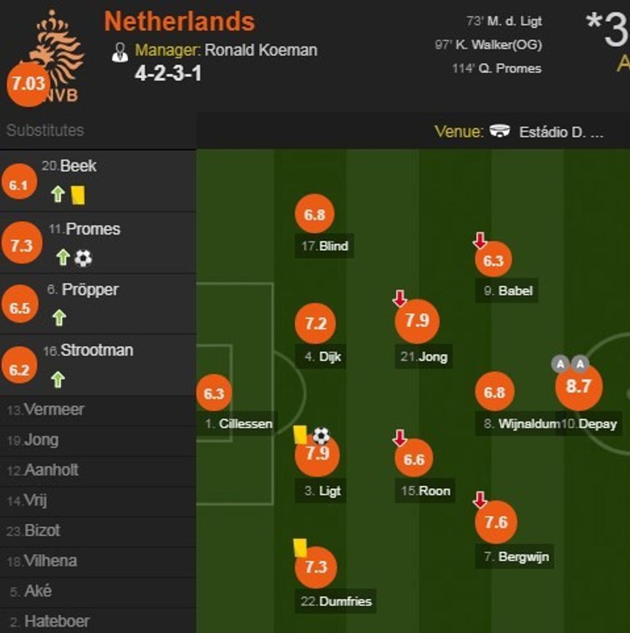Select Cillessen's 6.3 goalkeeper rating

[x=213, y=393]
